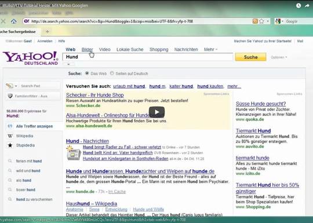Click the yellow Suche button
This screenshot has width=313, height=223.
[251, 57]
